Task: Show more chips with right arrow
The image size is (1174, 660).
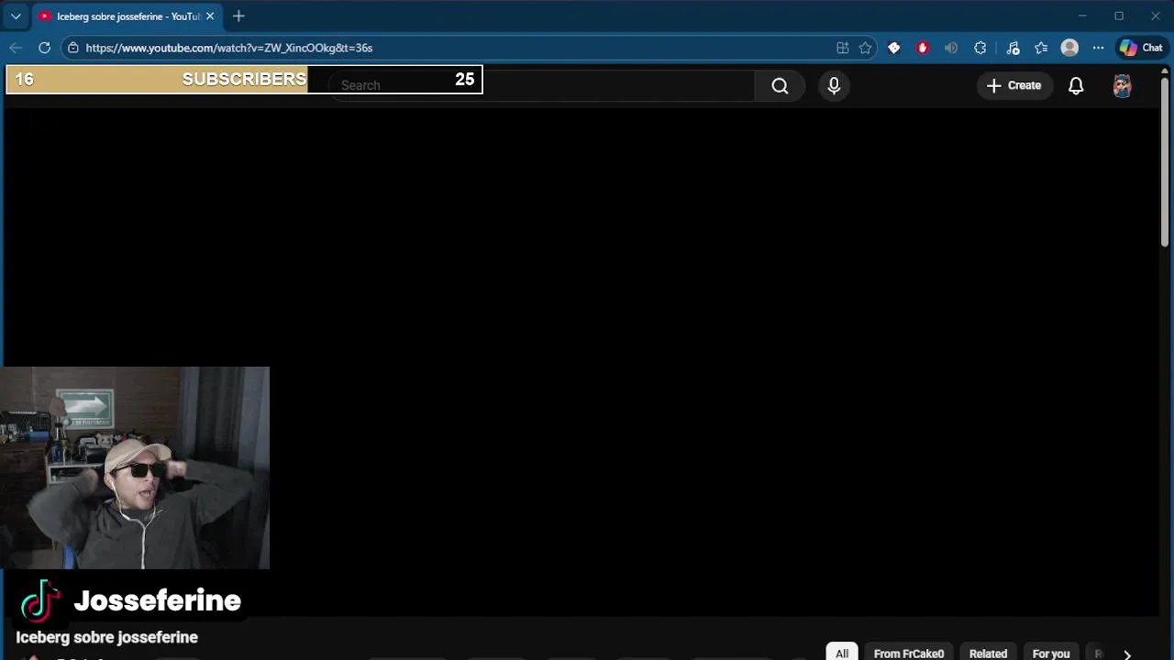Action: (1127, 654)
